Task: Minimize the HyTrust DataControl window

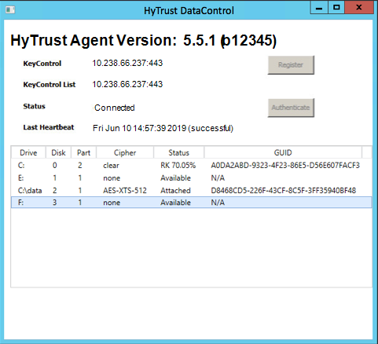Action: click(319, 8)
